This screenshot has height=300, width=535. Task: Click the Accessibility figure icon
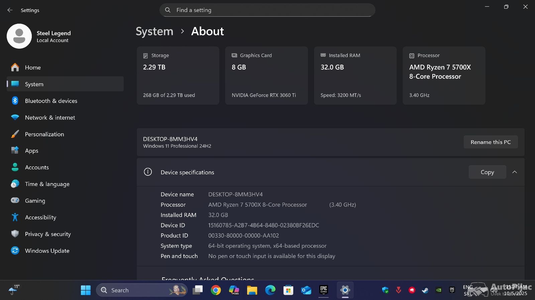coord(15,217)
